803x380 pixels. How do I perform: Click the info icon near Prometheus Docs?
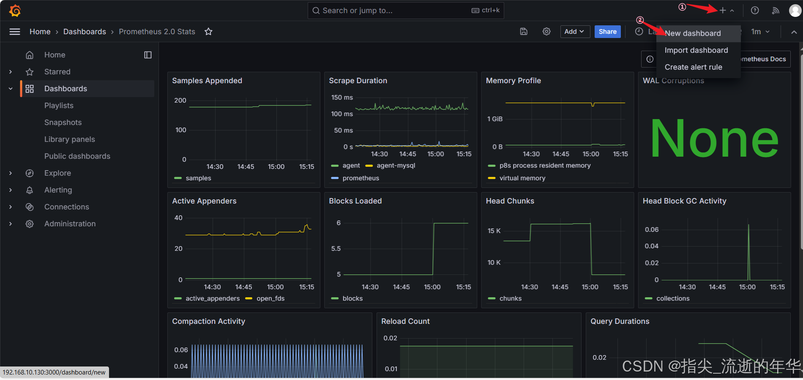click(650, 59)
